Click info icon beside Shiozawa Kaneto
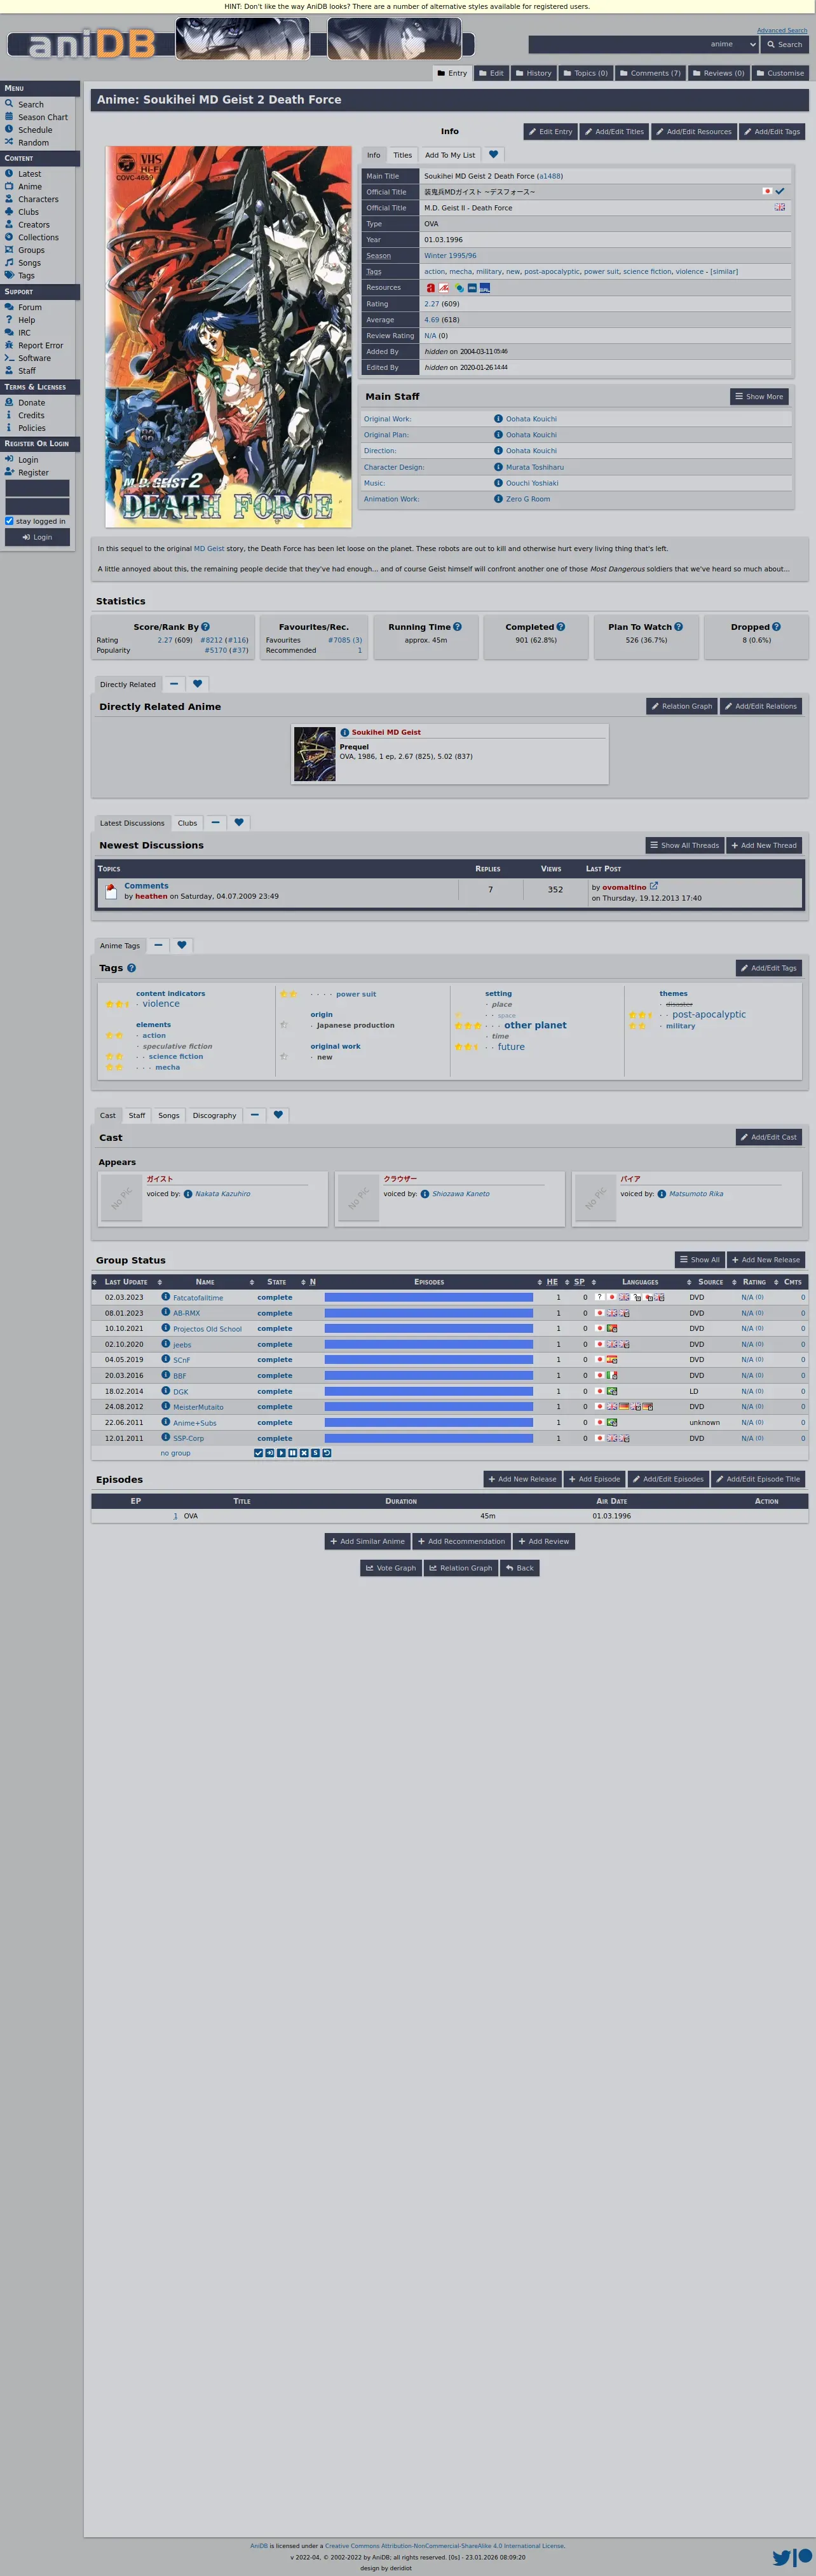The image size is (816, 2576). coord(425,1194)
